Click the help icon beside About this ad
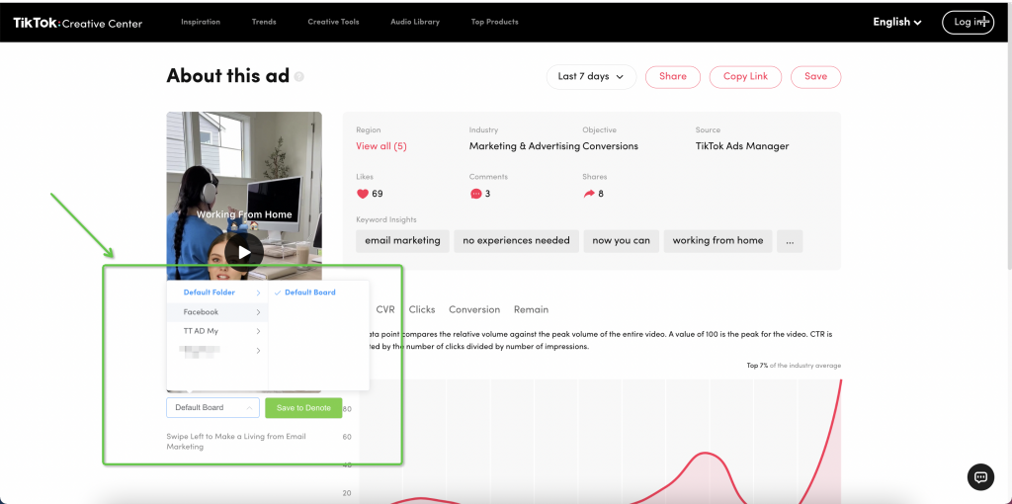The height and width of the screenshot is (504, 1012). click(x=298, y=77)
